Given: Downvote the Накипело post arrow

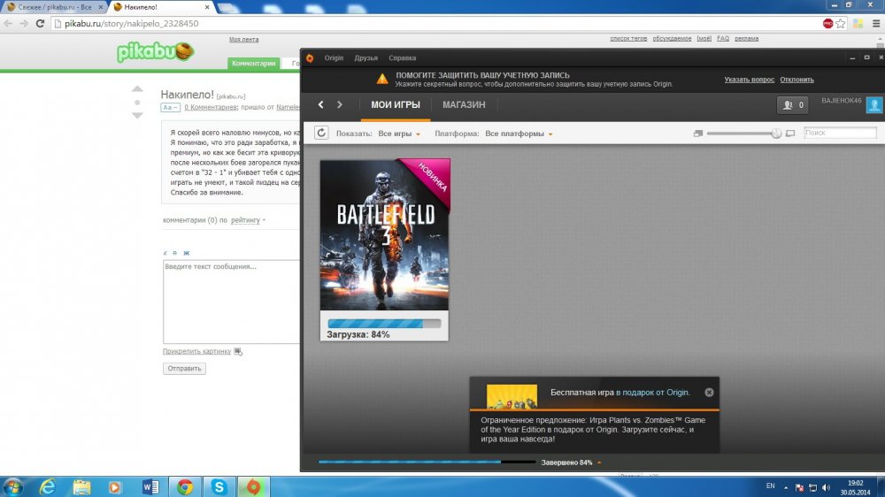Looking at the screenshot, I should (137, 115).
